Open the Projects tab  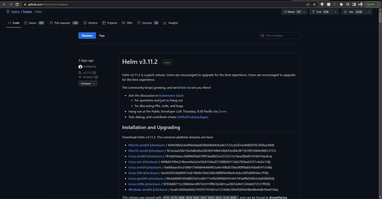(x=109, y=23)
